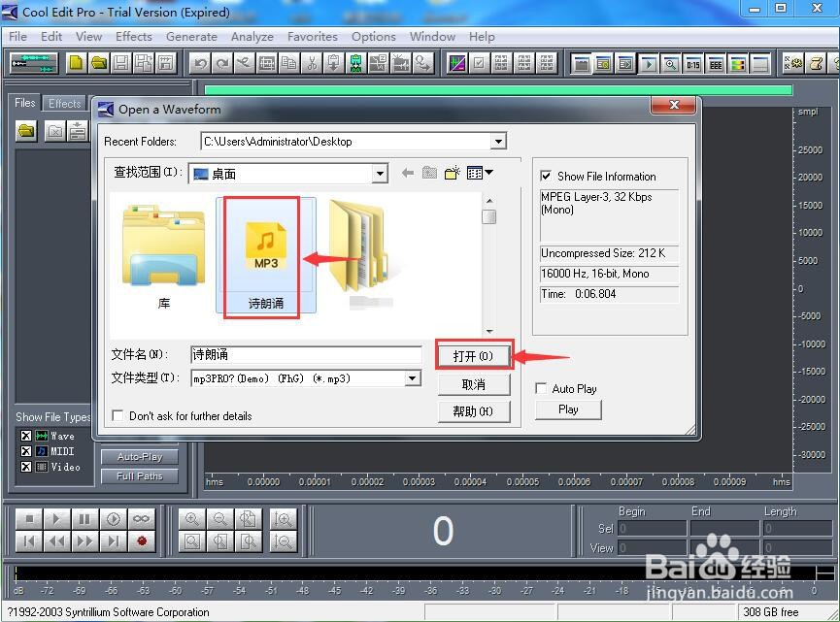The width and height of the screenshot is (840, 622).
Task: Enable the Auto Play checkbox in dialog
Action: [x=541, y=388]
